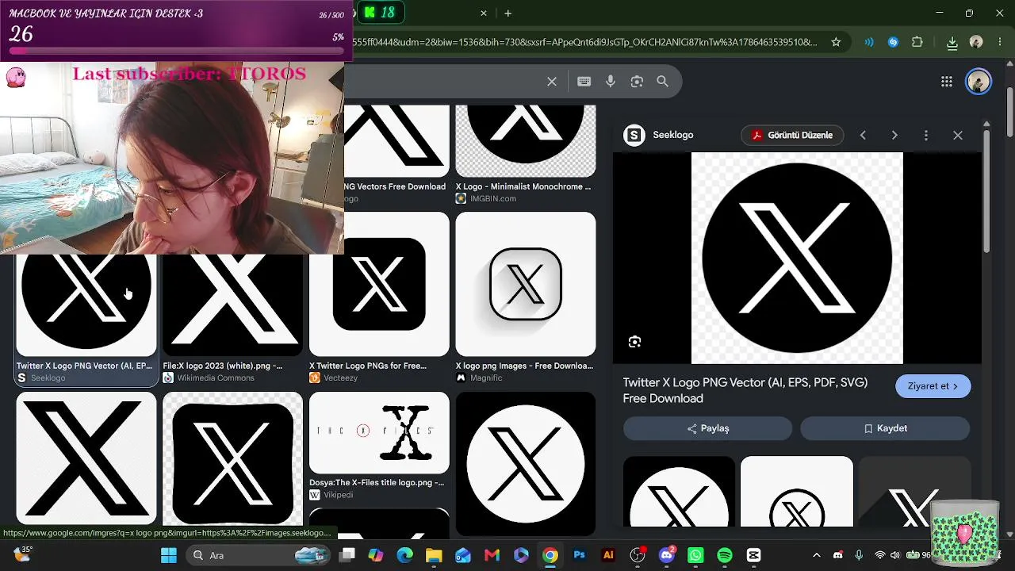The image size is (1015, 571).
Task: Show Chrome downloads
Action: (x=952, y=42)
